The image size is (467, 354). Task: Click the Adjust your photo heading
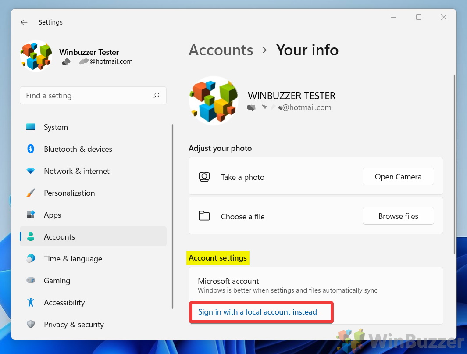point(220,148)
